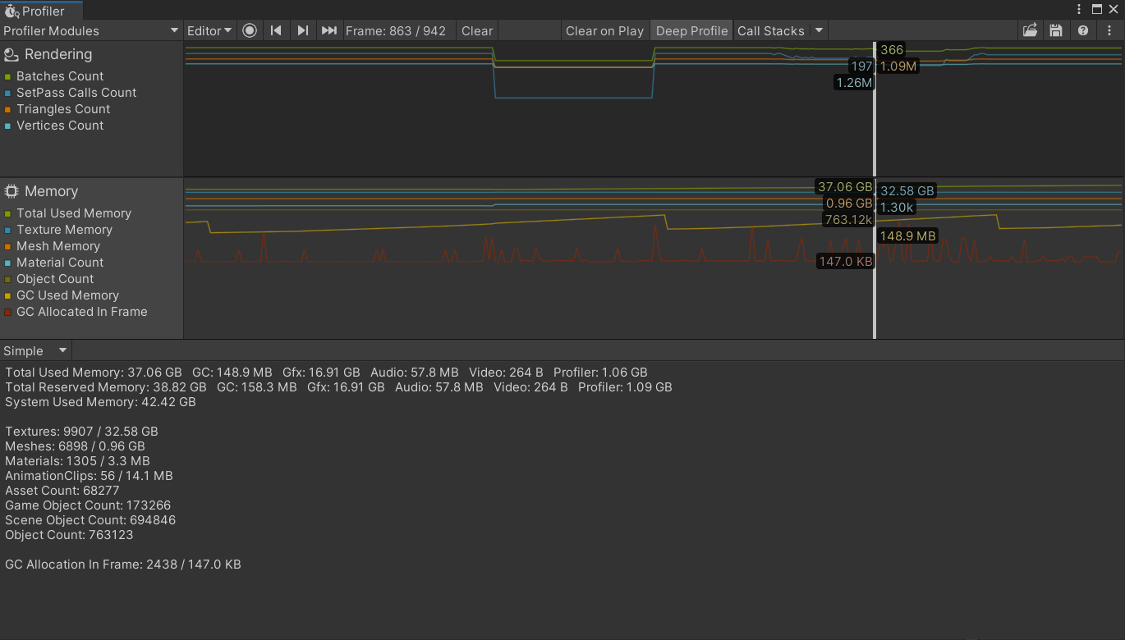1125x640 pixels.
Task: Jump to the current frame icon
Action: click(329, 30)
